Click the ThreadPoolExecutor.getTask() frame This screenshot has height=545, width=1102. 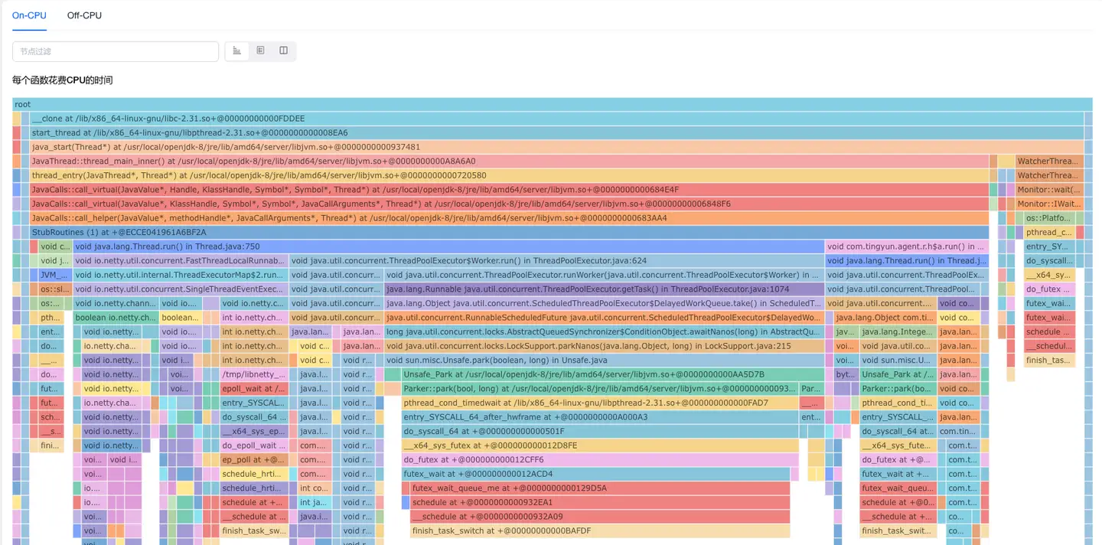point(604,289)
